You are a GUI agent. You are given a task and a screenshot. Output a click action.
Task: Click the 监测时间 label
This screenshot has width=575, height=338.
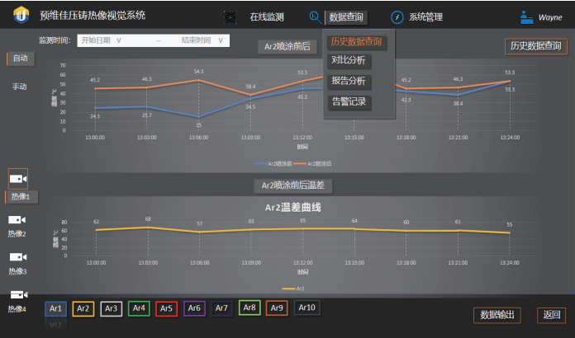pos(55,40)
